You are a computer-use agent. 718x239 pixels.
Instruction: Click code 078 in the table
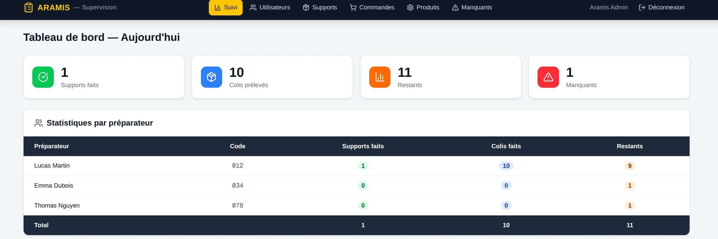click(238, 205)
